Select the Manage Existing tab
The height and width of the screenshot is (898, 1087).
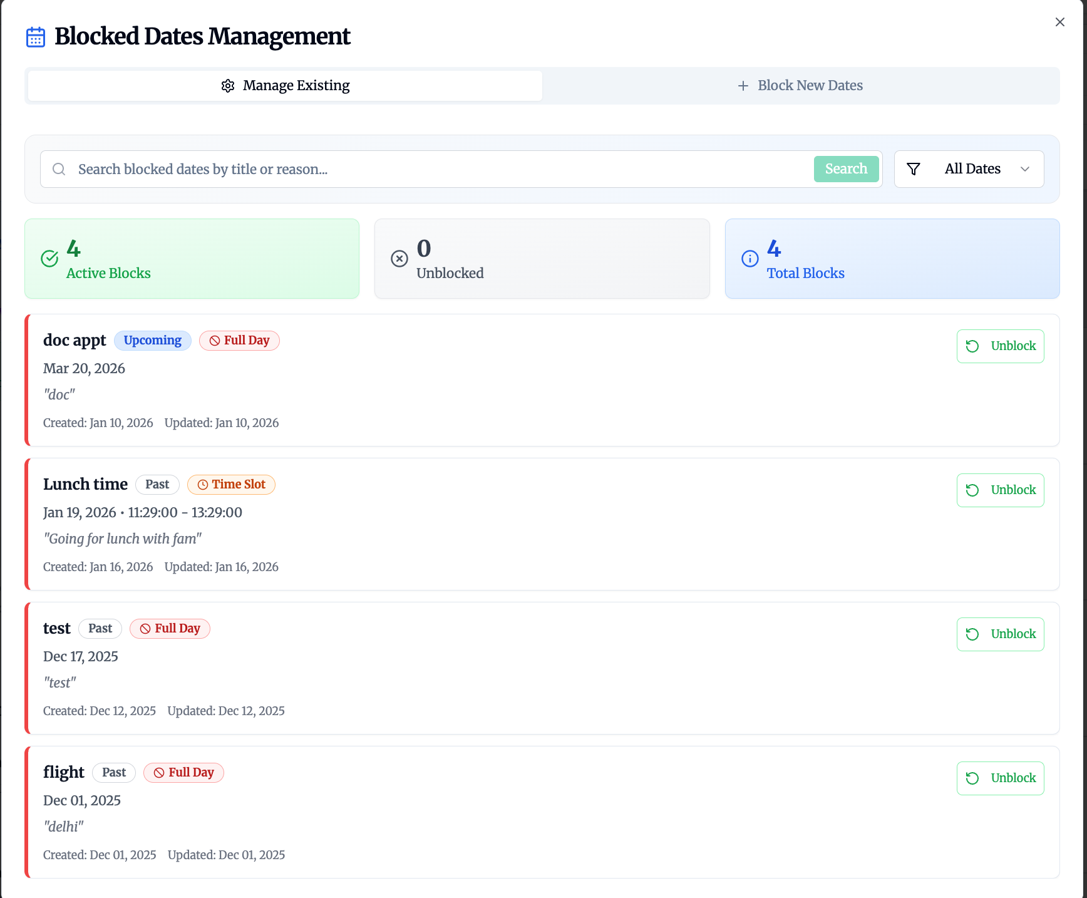[285, 85]
